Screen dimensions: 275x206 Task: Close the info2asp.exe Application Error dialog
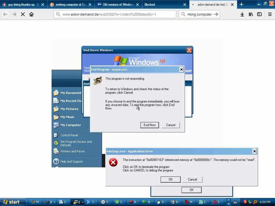[x=255, y=151]
